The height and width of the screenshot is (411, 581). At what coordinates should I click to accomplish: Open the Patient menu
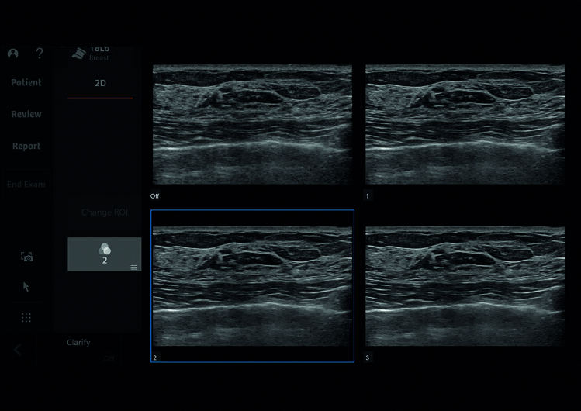point(26,83)
